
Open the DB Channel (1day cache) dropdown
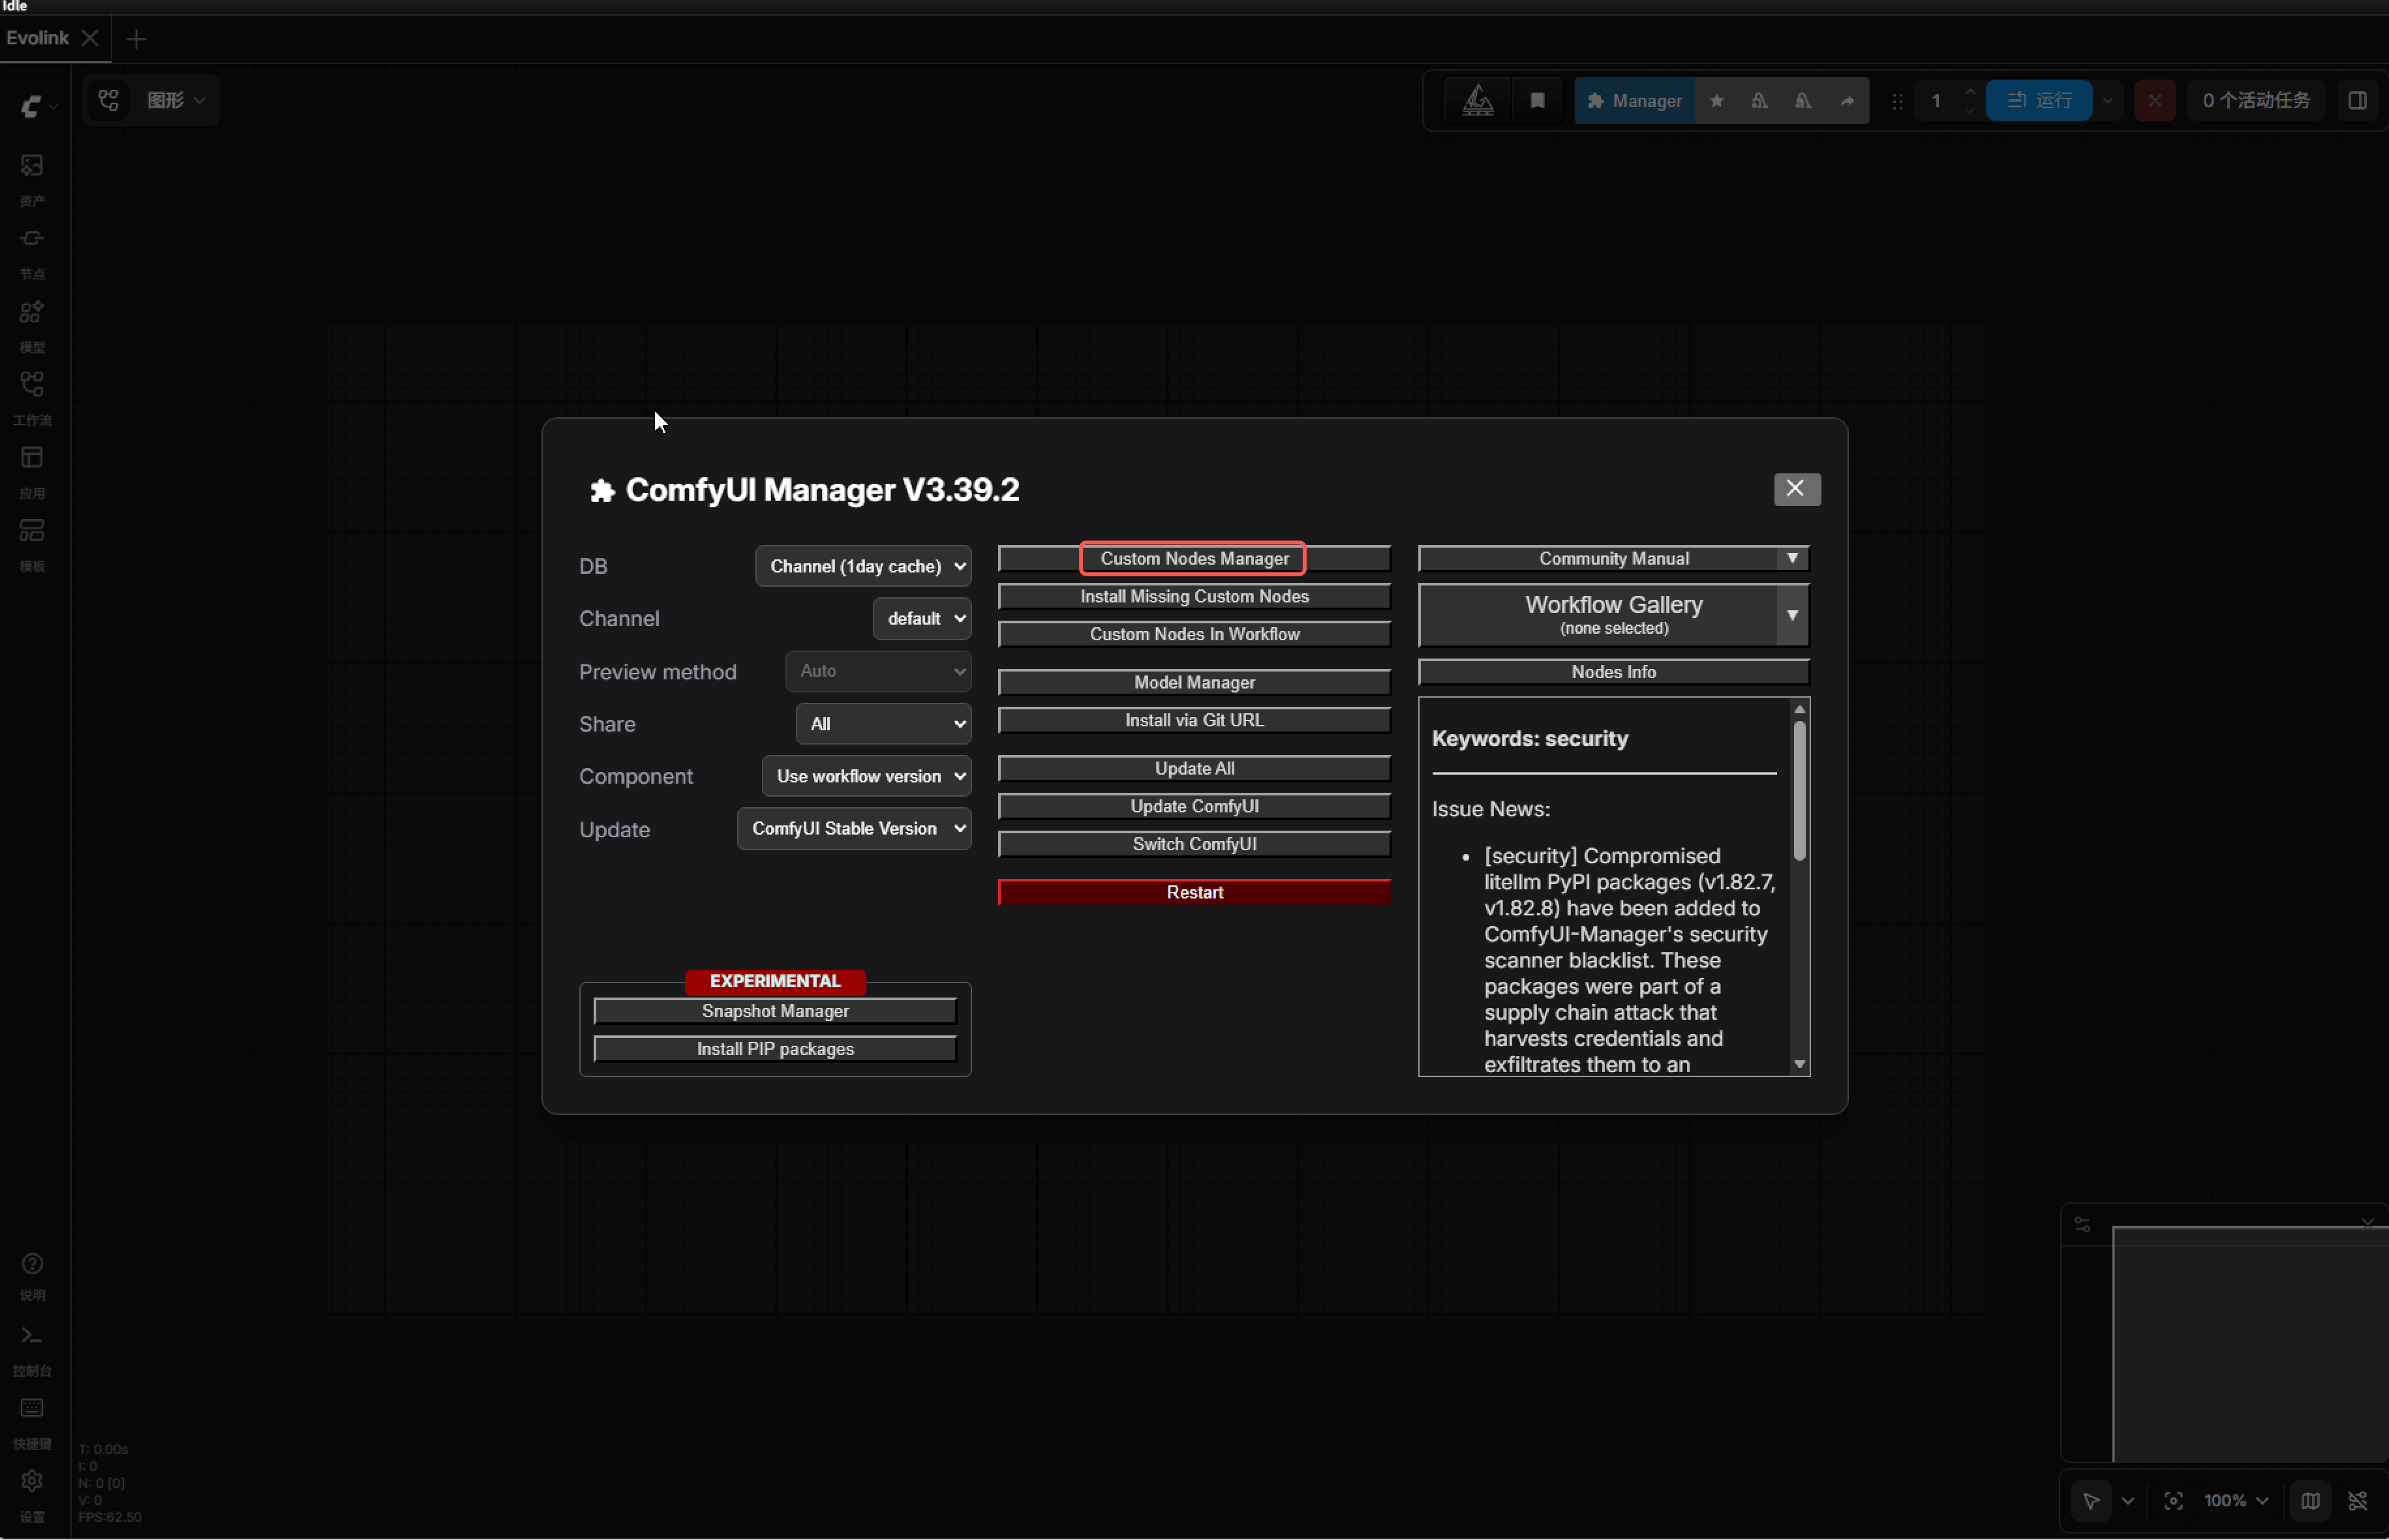tap(862, 566)
